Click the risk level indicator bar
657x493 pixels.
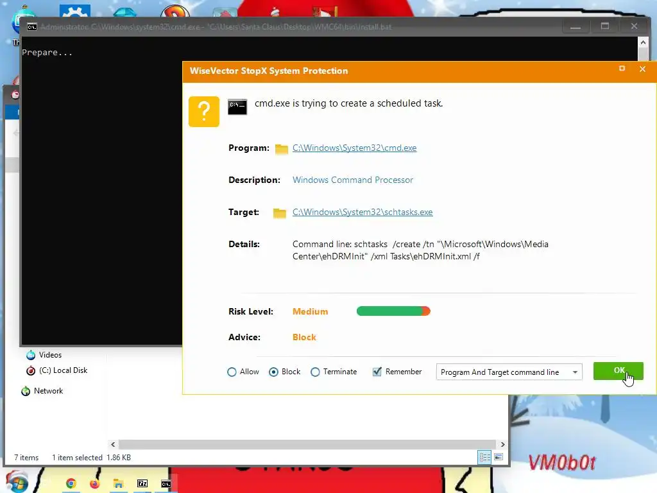(393, 311)
